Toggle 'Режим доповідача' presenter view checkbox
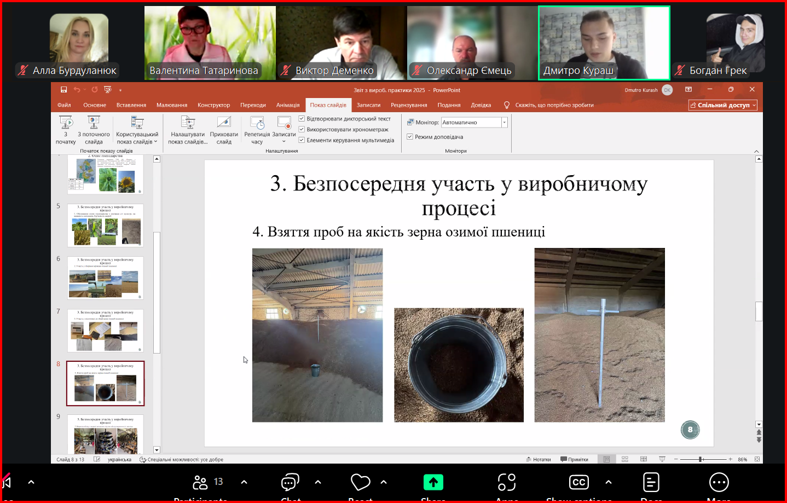The height and width of the screenshot is (503, 787). click(x=410, y=137)
